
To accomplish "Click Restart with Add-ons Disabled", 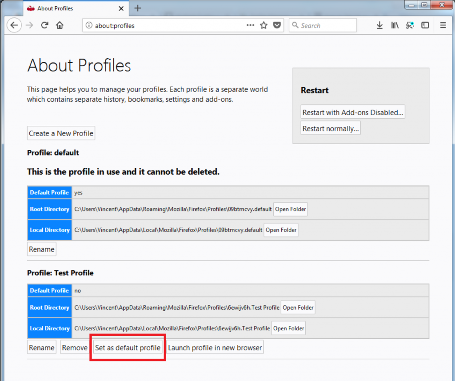I will click(x=352, y=112).
